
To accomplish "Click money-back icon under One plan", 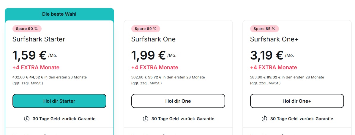I will (x=146, y=119).
